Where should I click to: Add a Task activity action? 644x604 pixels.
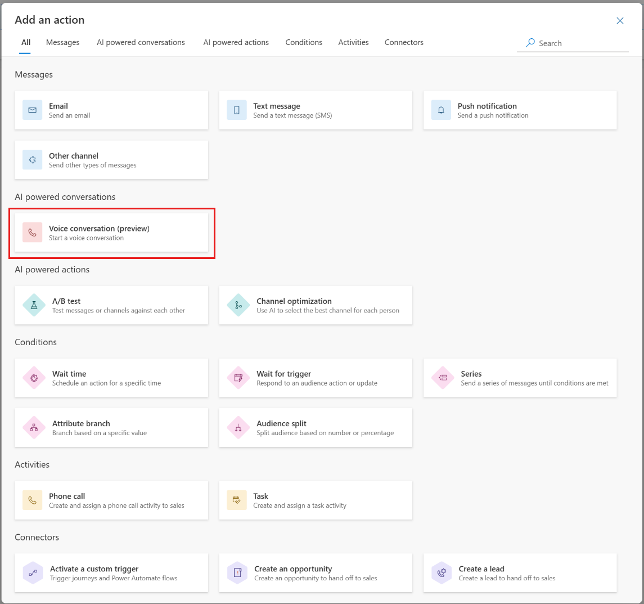pyautogui.click(x=316, y=500)
